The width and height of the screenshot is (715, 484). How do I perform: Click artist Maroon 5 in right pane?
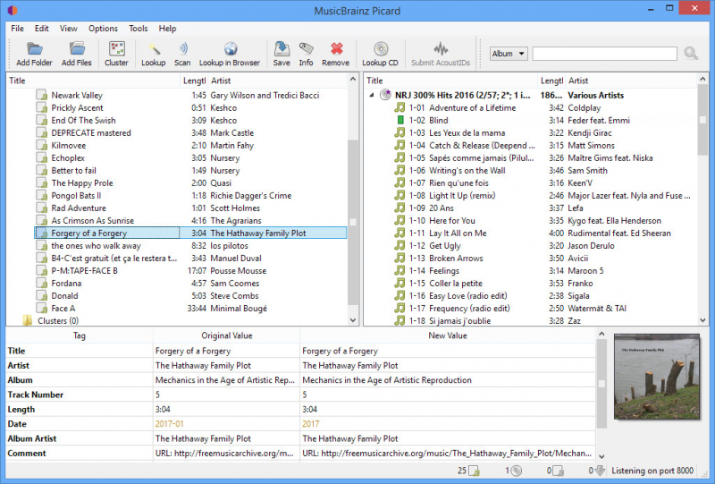pyautogui.click(x=585, y=271)
